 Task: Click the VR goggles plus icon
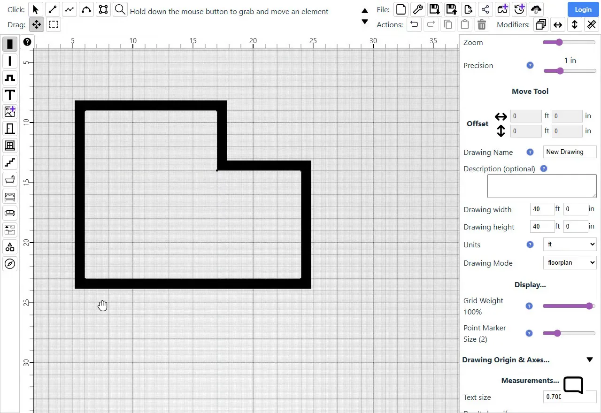(502, 9)
